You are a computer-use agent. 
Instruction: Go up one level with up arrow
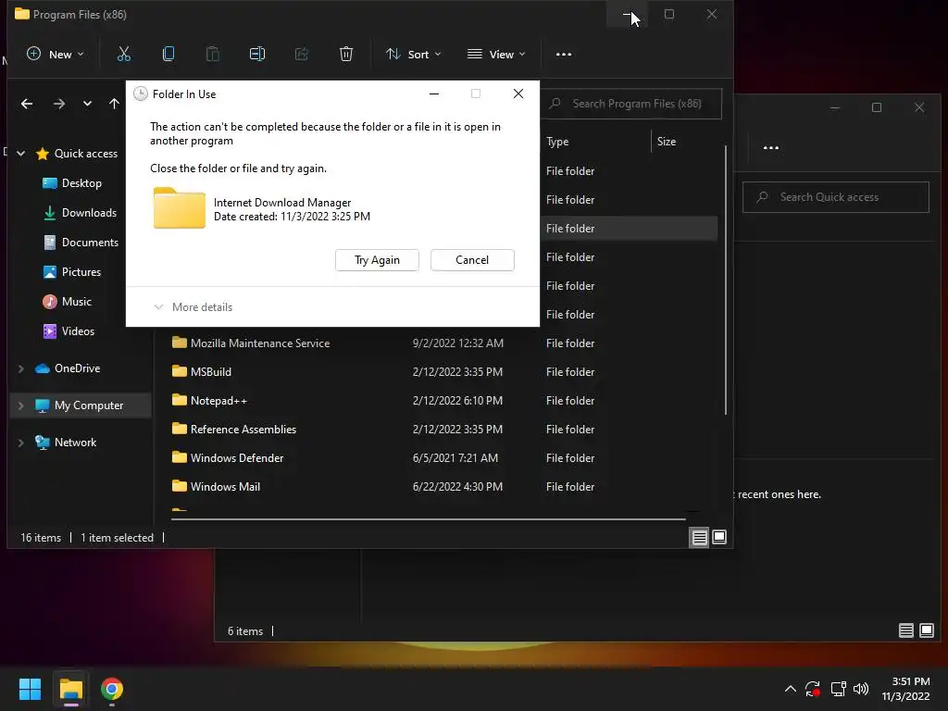[x=114, y=104]
